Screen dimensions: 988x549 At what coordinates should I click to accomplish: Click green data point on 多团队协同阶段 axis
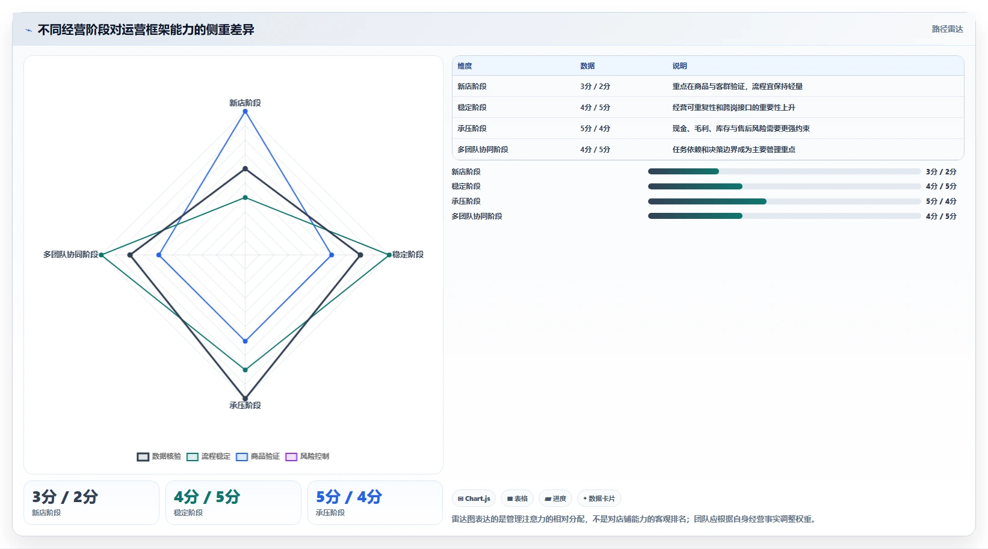101,255
